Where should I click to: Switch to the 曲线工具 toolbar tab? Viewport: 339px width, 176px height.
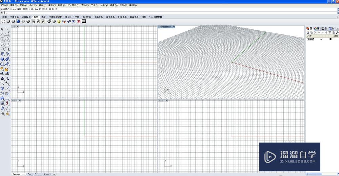pos(87,17)
